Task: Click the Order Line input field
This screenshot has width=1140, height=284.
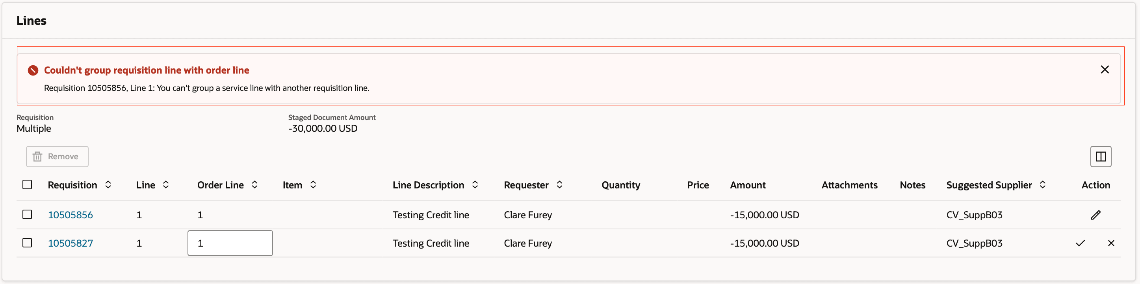Action: coord(229,243)
